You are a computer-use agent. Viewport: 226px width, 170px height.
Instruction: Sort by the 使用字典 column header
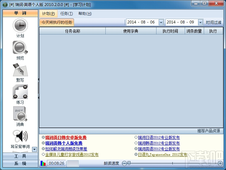pyautogui.click(x=131, y=31)
